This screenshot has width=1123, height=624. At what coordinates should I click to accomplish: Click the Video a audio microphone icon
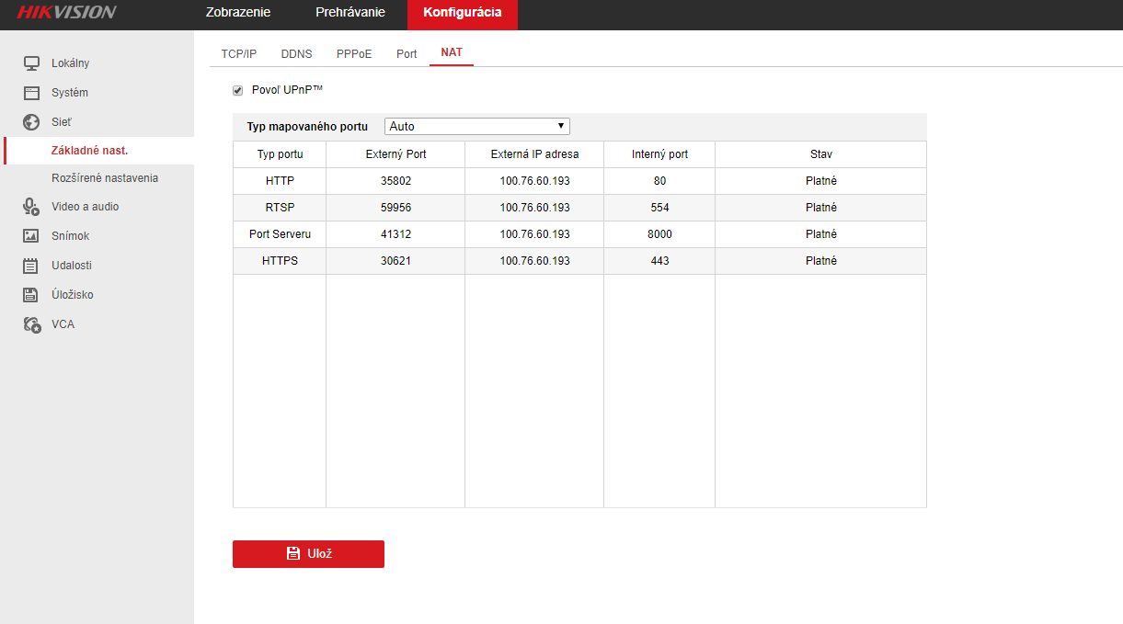coord(32,207)
